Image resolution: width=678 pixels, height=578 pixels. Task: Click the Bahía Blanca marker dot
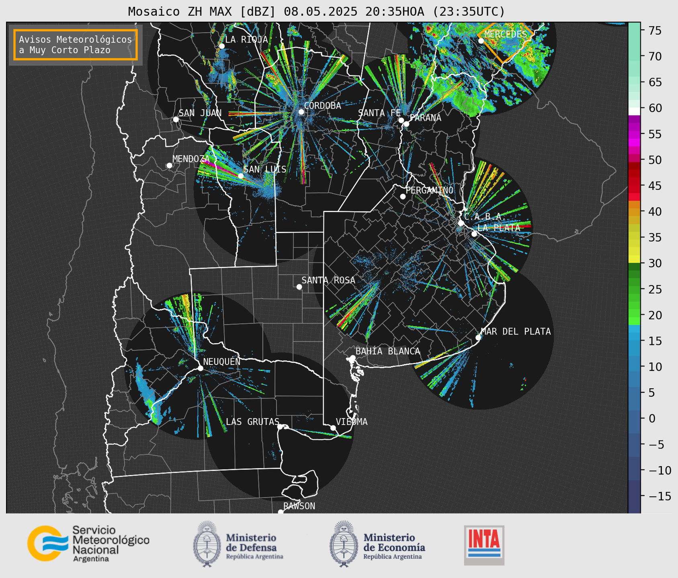pyautogui.click(x=352, y=358)
